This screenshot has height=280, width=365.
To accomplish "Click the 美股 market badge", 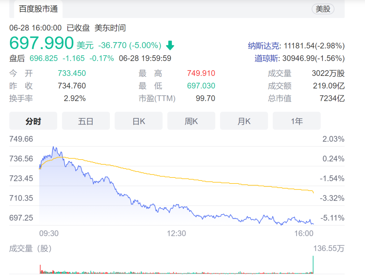I will [x=323, y=9].
